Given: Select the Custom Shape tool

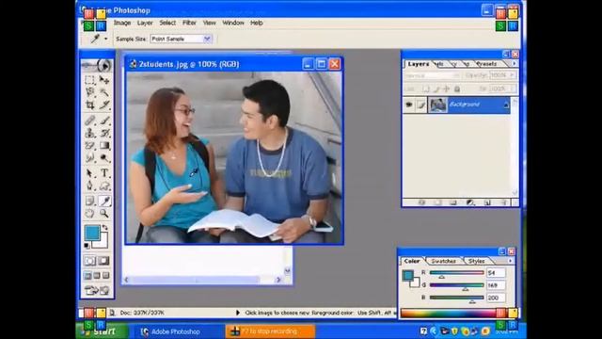Looking at the screenshot, I should 104,186.
